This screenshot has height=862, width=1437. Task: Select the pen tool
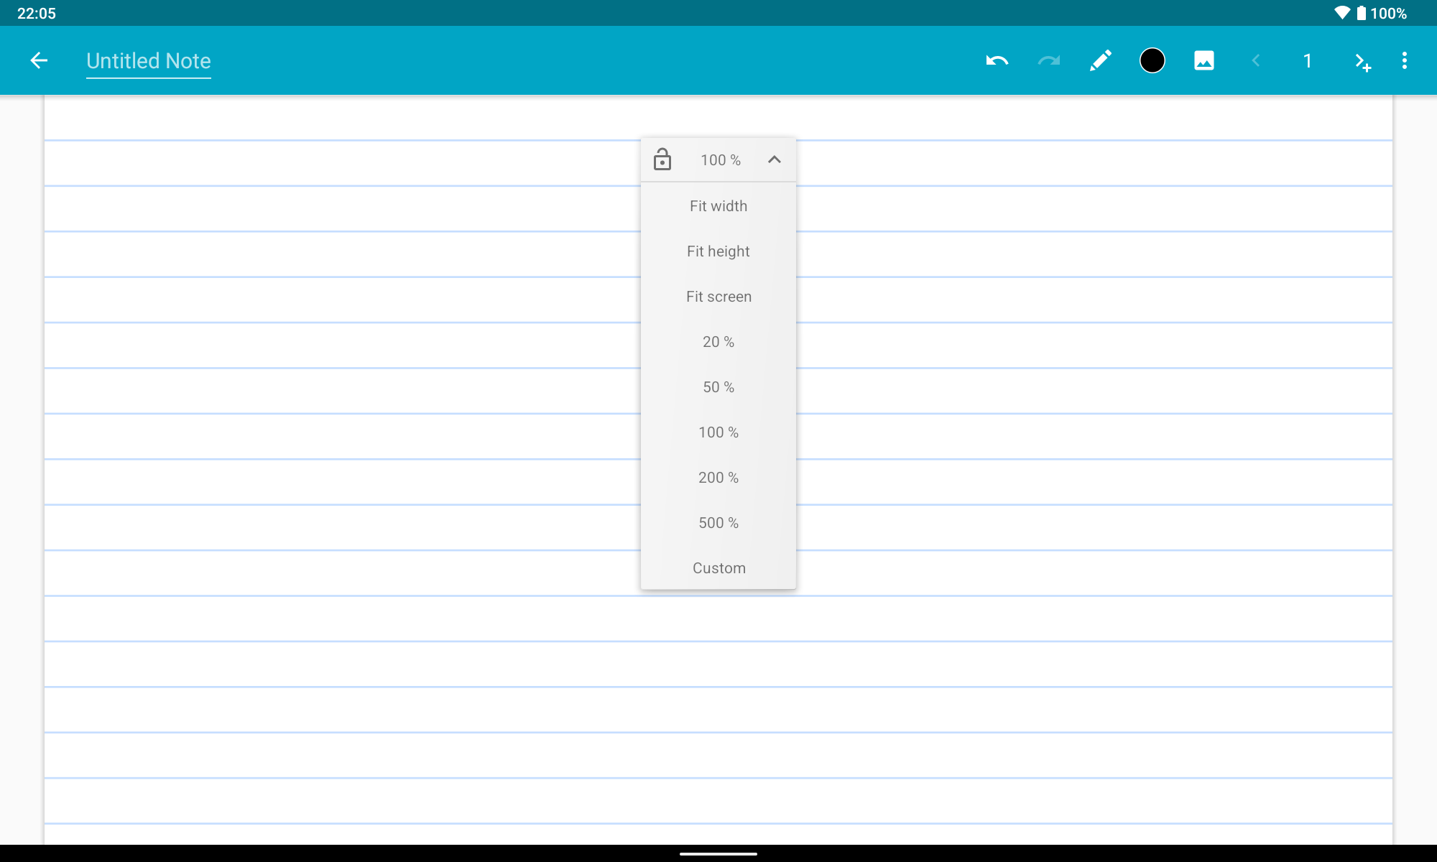[1100, 60]
